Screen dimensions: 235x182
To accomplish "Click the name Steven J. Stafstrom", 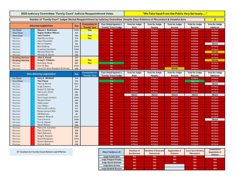I will coord(47,30).
